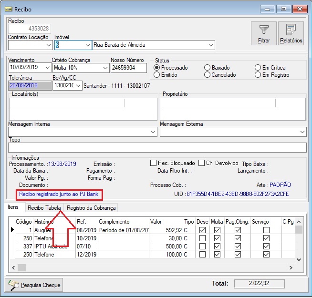
Task: Expand the Mensagem Interna dropdown
Action: point(153,132)
